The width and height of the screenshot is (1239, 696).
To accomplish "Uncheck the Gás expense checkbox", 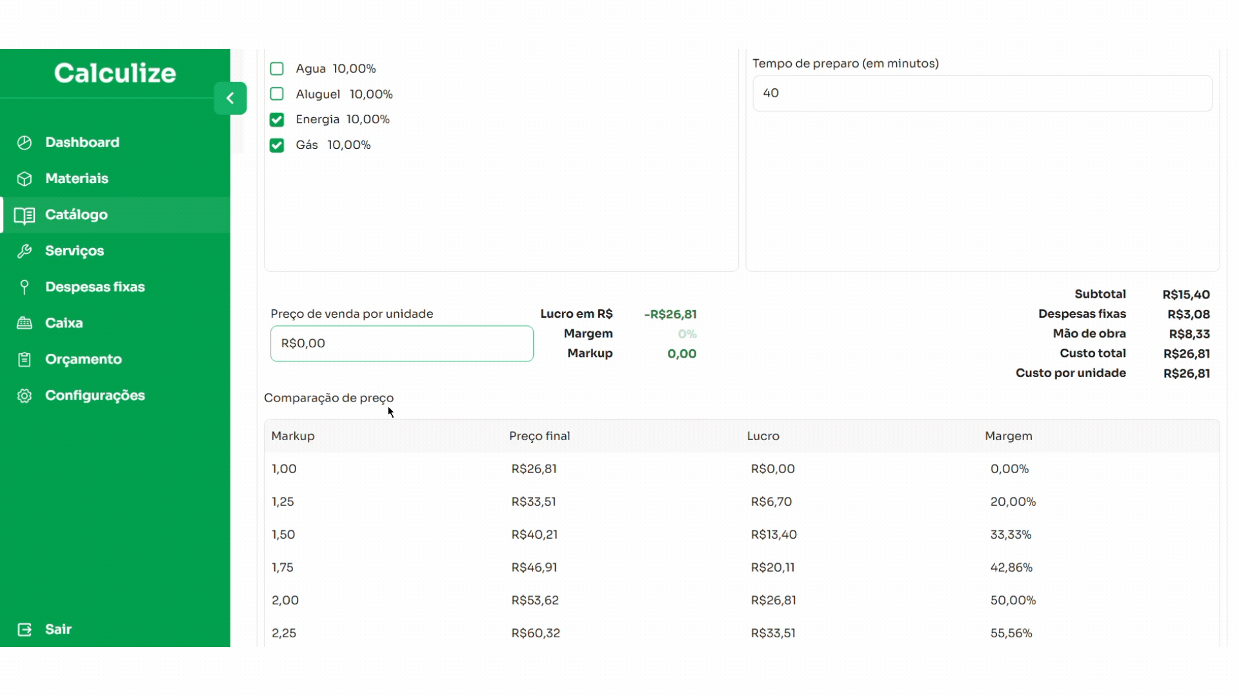I will click(x=277, y=146).
